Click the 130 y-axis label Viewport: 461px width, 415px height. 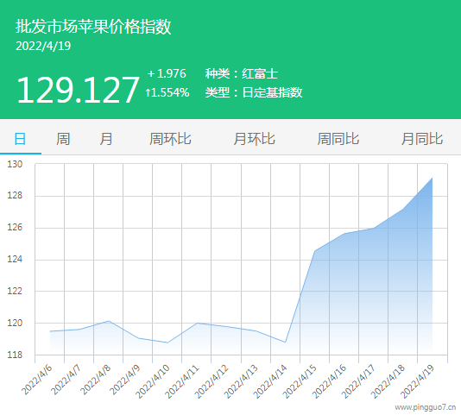point(15,164)
